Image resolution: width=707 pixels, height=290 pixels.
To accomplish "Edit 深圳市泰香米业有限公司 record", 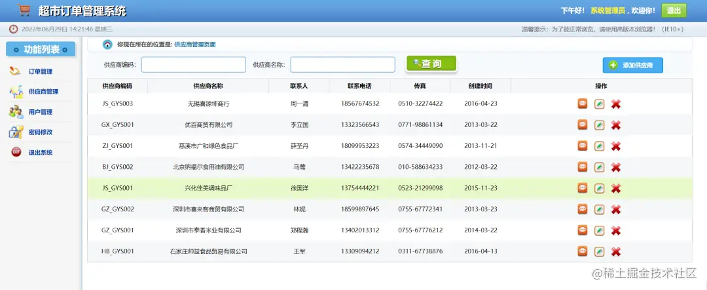I will (599, 230).
